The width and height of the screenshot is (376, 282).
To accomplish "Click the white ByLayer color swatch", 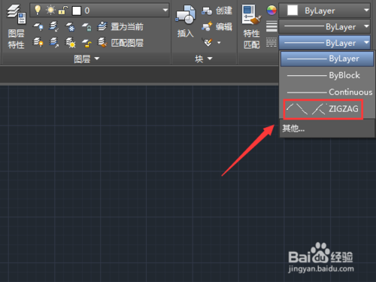I will pyautogui.click(x=293, y=11).
